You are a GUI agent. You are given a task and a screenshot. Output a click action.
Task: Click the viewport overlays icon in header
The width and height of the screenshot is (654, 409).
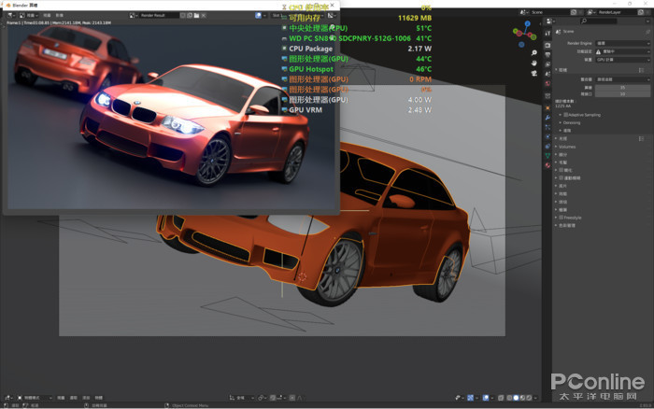pos(486,398)
